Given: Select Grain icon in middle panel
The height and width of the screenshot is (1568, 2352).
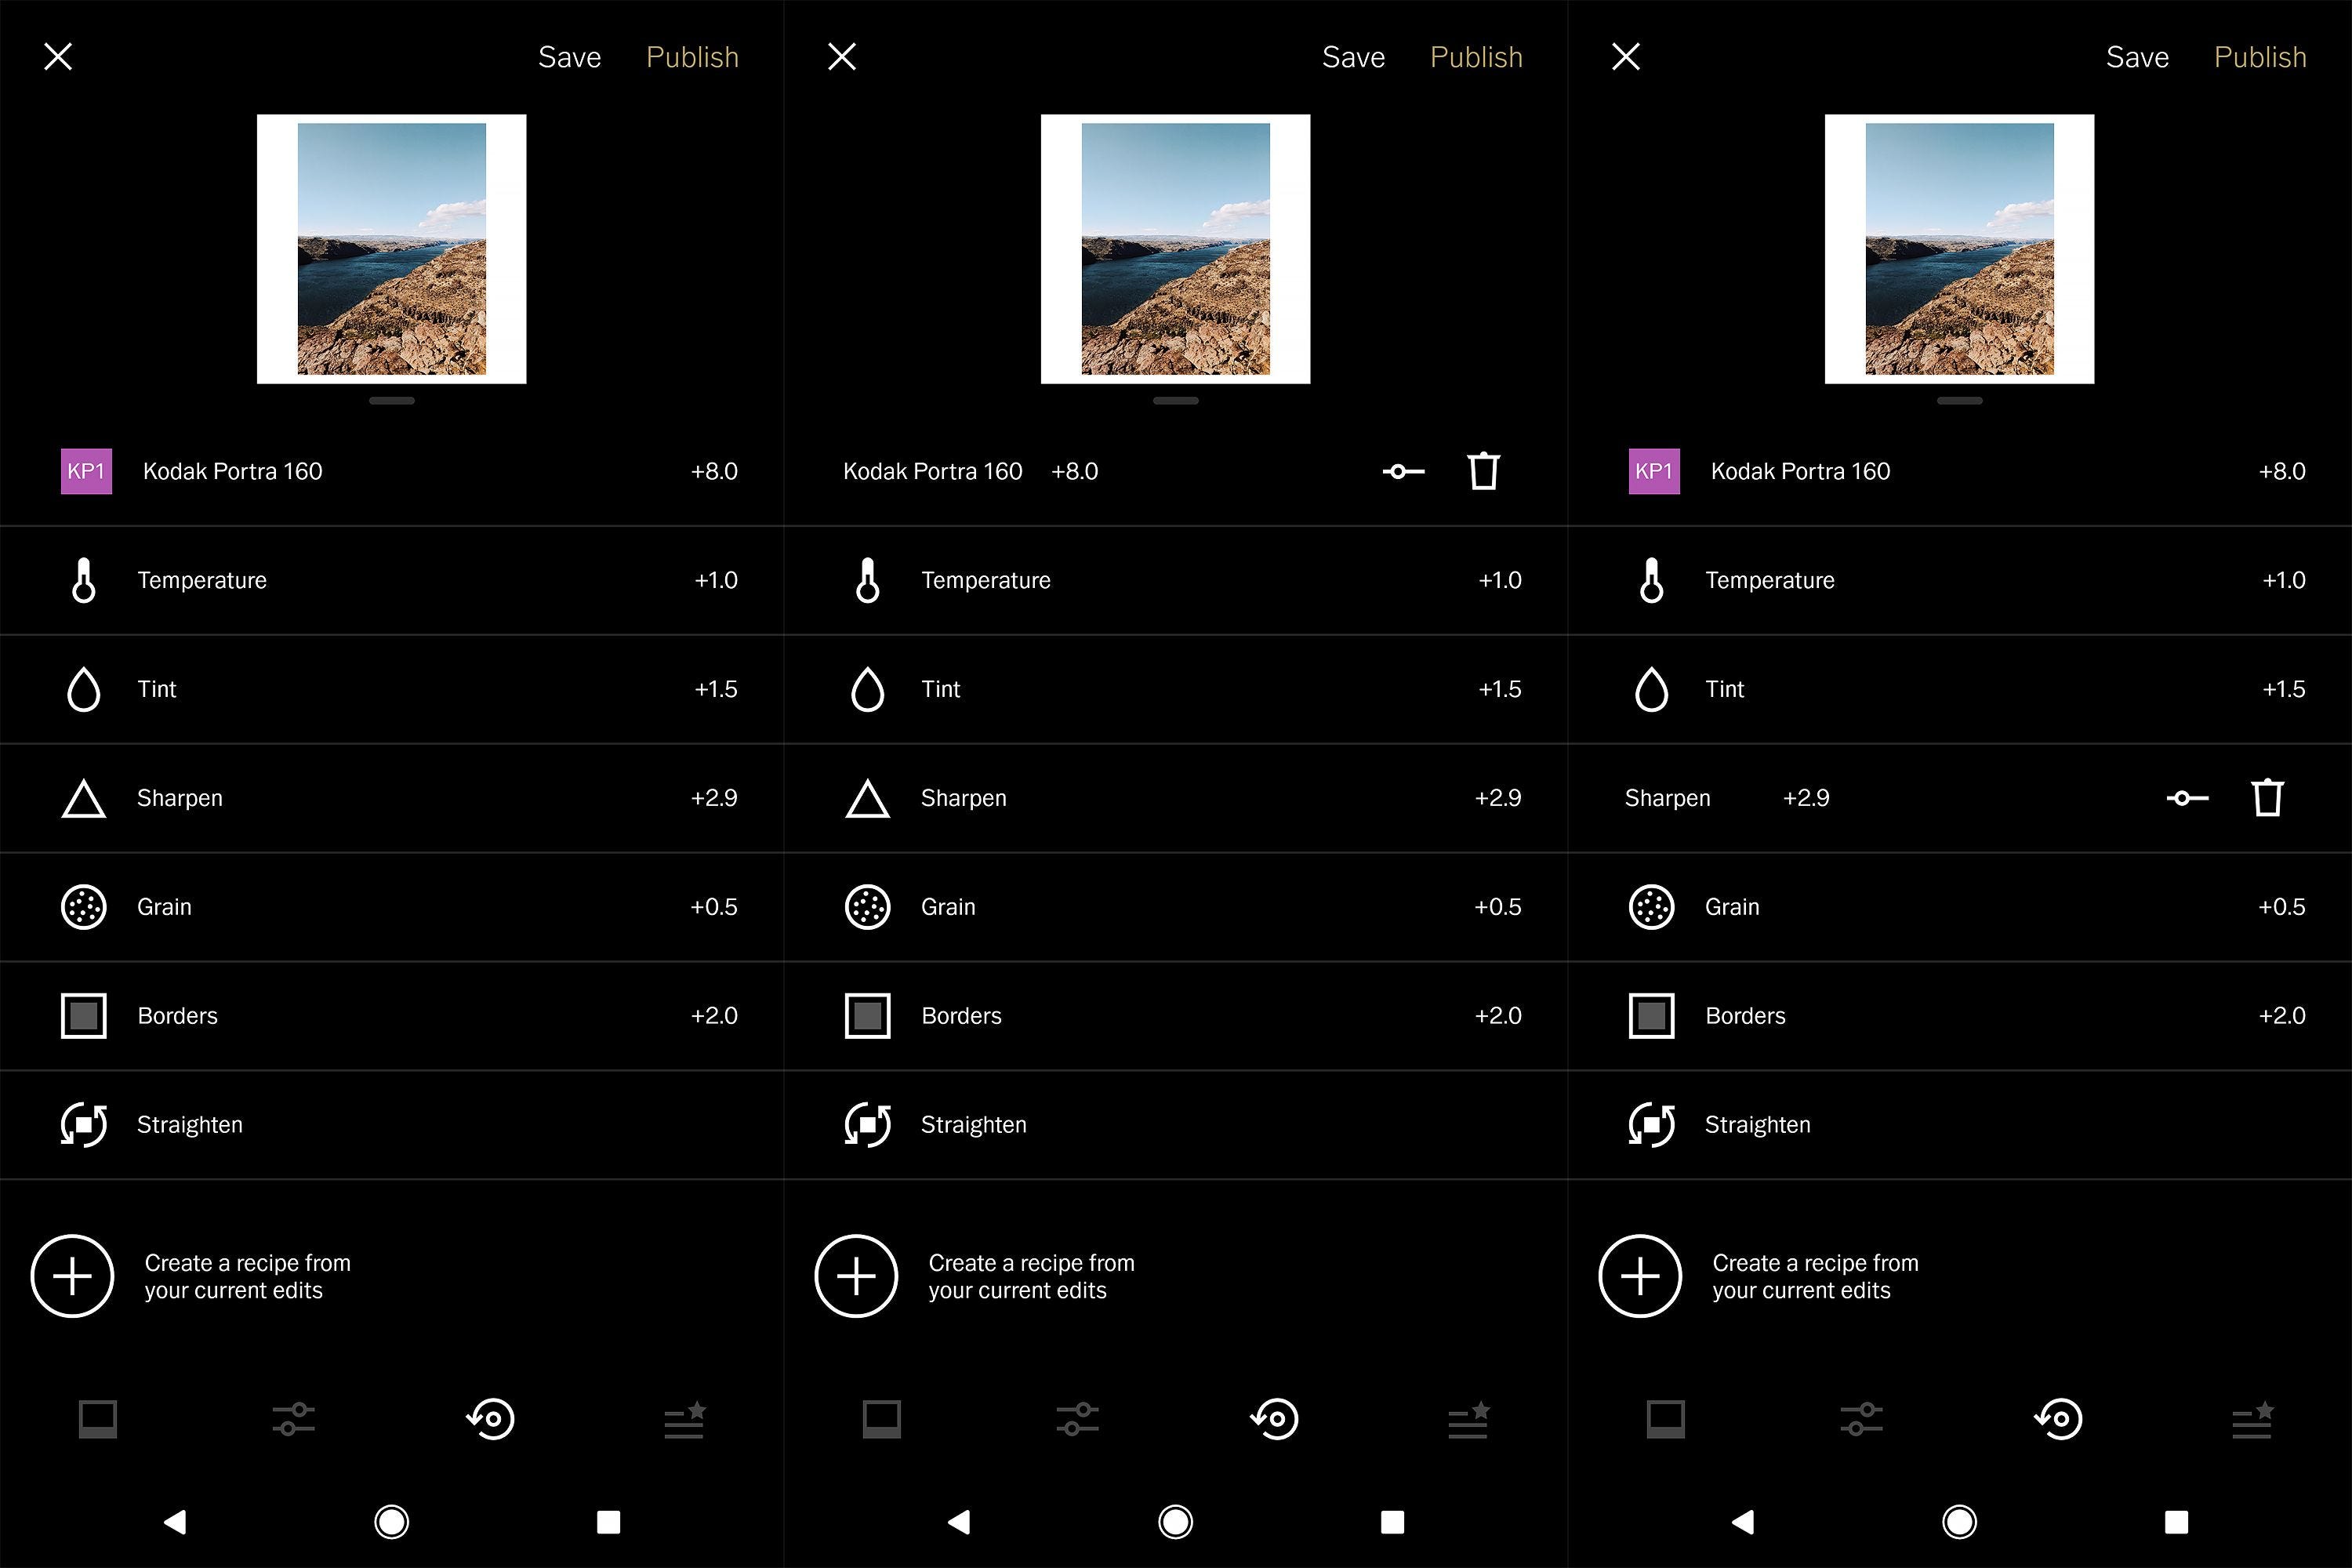Looking at the screenshot, I should (868, 907).
